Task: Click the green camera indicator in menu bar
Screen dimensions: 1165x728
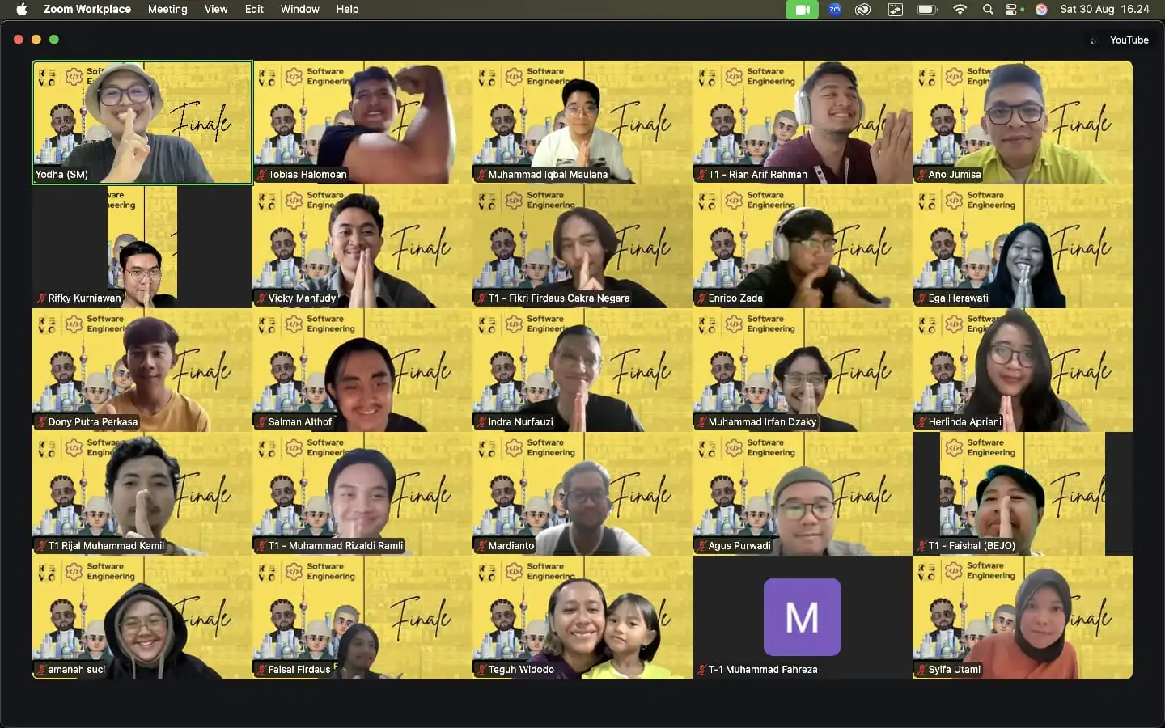Action: 802,10
